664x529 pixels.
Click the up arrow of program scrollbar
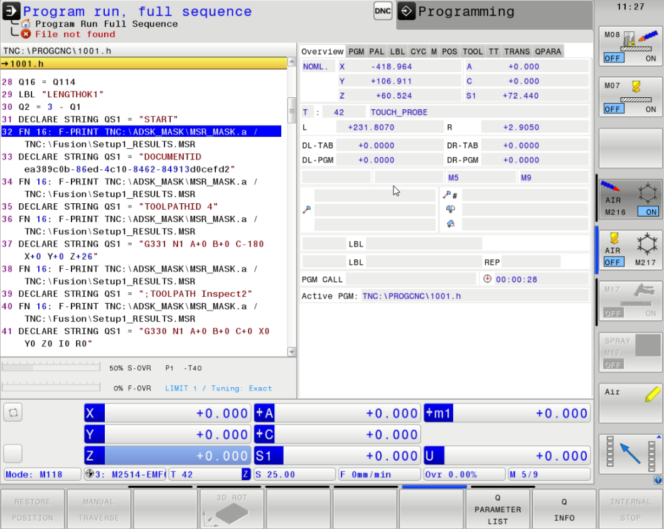pos(291,62)
